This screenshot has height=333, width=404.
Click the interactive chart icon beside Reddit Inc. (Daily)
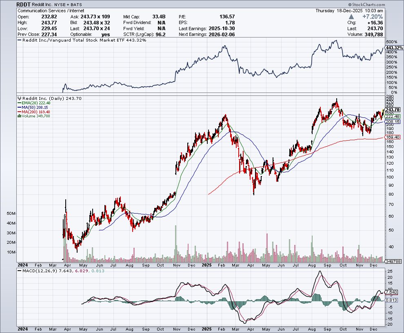point(19,98)
